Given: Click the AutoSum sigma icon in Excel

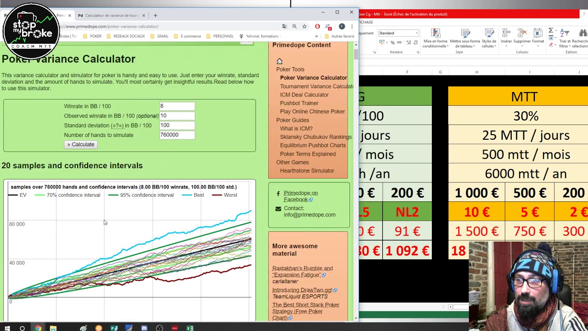Looking at the screenshot, I should (x=551, y=31).
